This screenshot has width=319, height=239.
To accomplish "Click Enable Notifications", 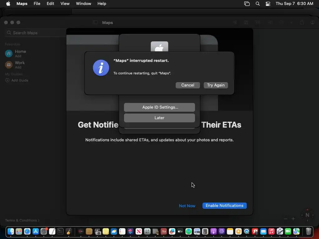I will pyautogui.click(x=224, y=205).
